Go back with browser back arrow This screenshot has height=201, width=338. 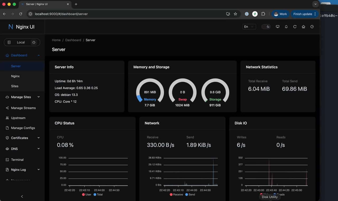point(4,14)
